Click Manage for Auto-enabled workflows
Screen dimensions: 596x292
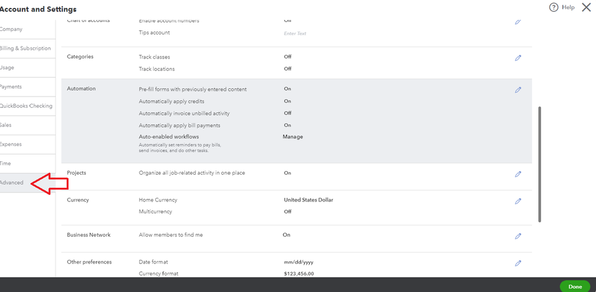pyautogui.click(x=292, y=136)
